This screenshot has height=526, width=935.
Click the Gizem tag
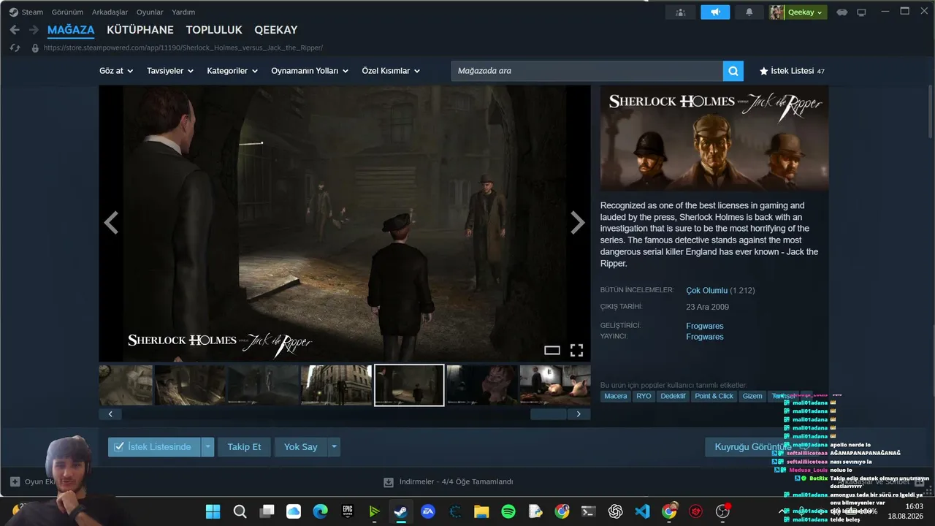coord(752,396)
